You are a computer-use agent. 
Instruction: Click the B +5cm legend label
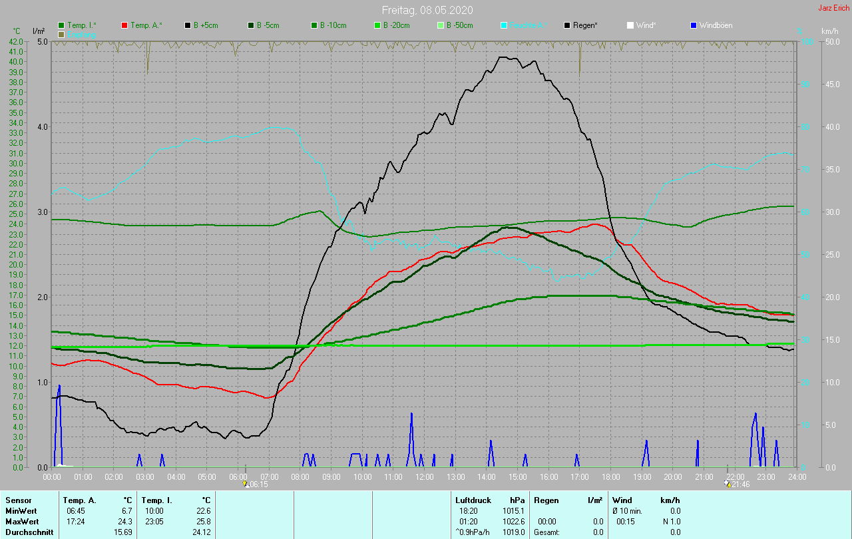tap(206, 25)
